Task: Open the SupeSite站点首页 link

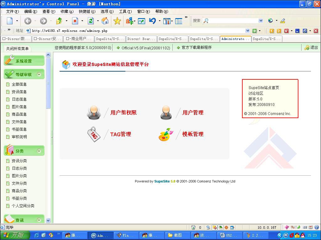Action: pos(264,88)
